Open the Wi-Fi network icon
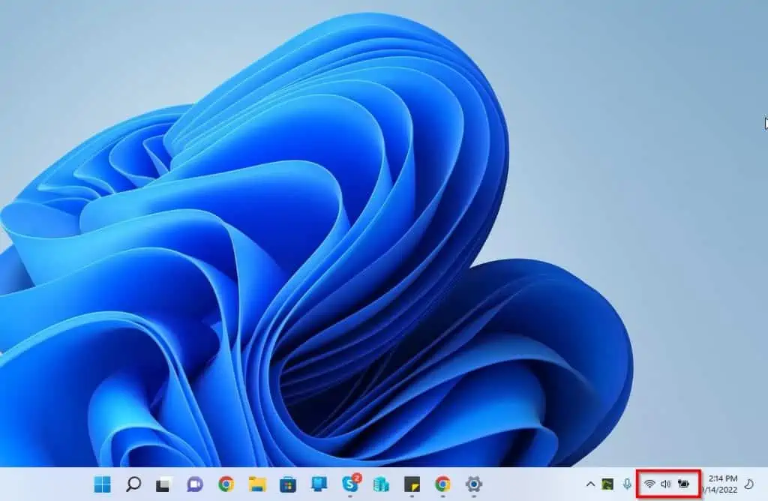 pyautogui.click(x=649, y=484)
